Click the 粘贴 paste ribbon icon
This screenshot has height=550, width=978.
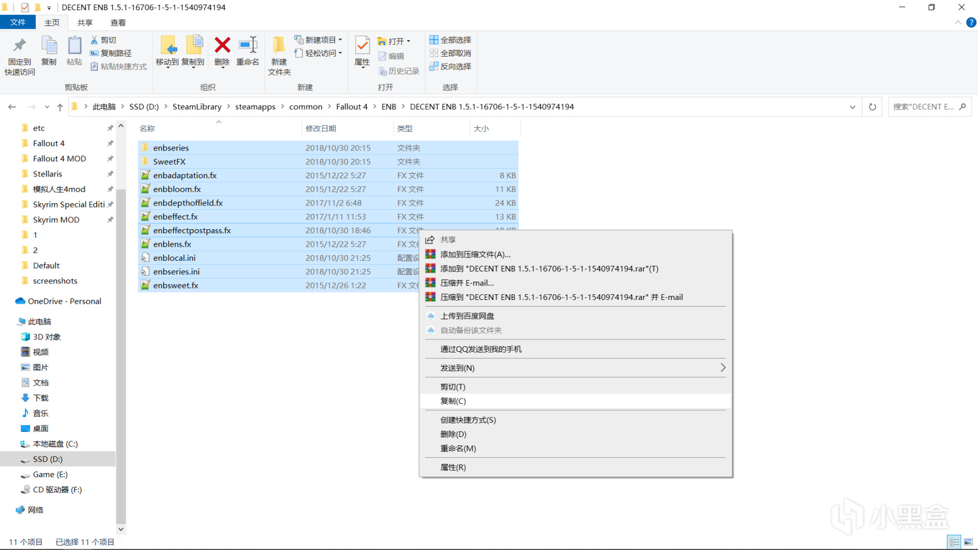point(74,51)
